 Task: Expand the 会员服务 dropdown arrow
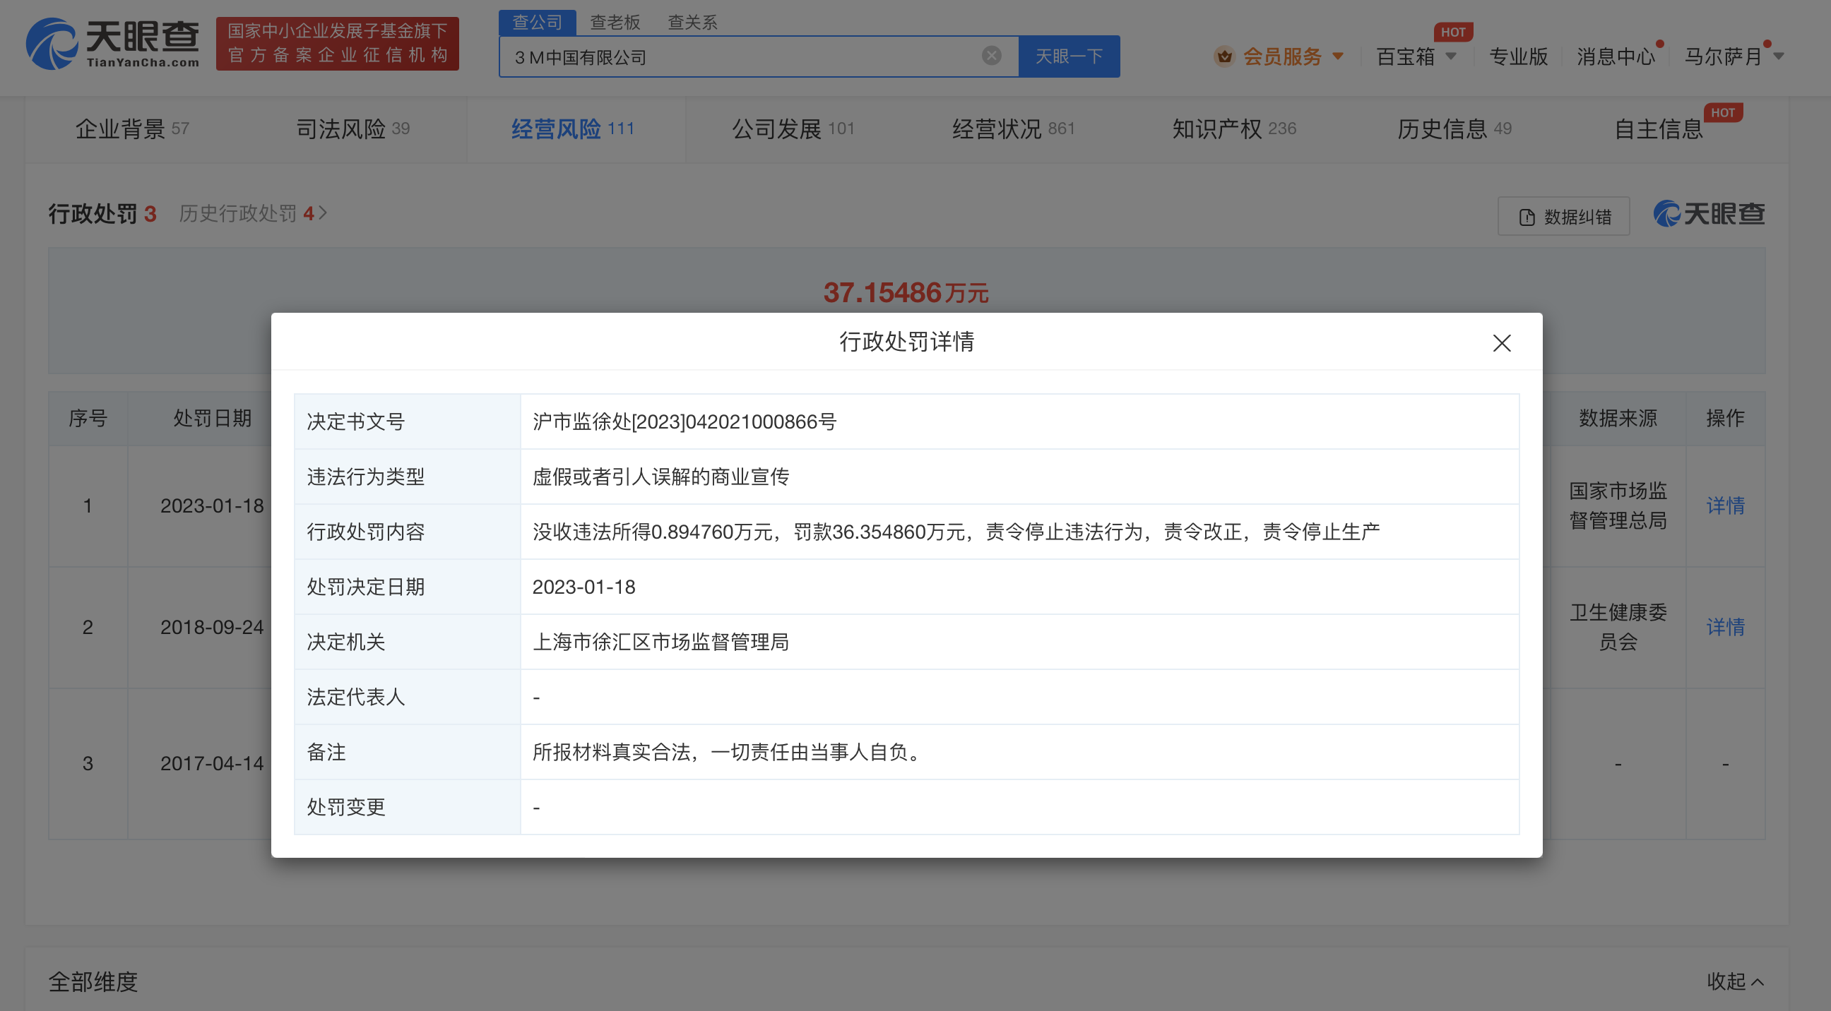(1338, 56)
